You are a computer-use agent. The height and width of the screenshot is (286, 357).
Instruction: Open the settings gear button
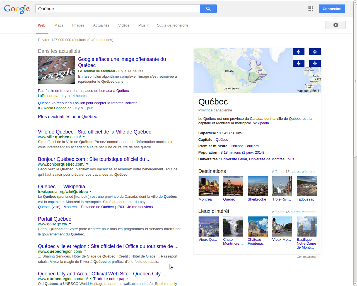coord(336,25)
